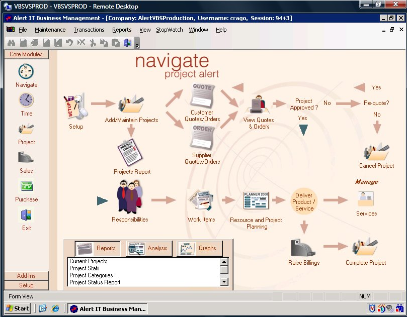Open the Help menu

[221, 30]
